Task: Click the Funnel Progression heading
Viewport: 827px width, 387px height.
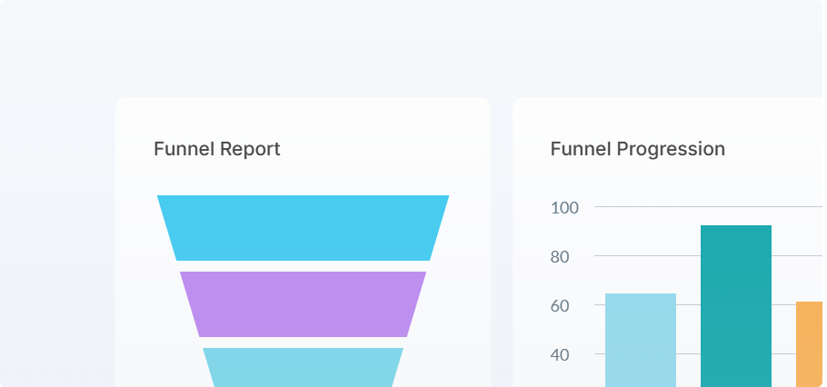Action: (637, 149)
